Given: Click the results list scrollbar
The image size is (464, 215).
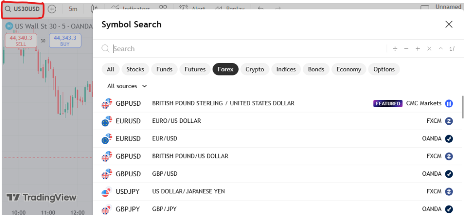Looking at the screenshot, I should coord(463,106).
